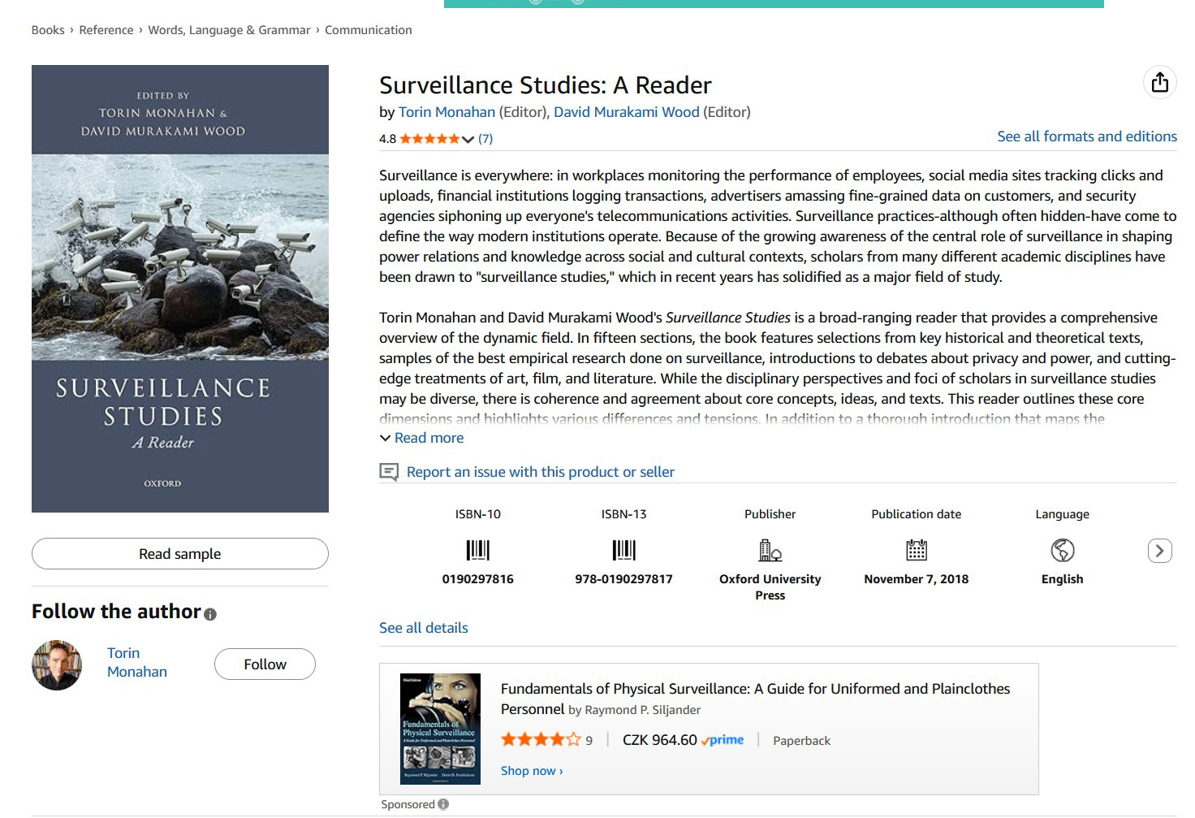The image size is (1195, 818).
Task: Open the star rating dropdown chevron
Action: 468,139
